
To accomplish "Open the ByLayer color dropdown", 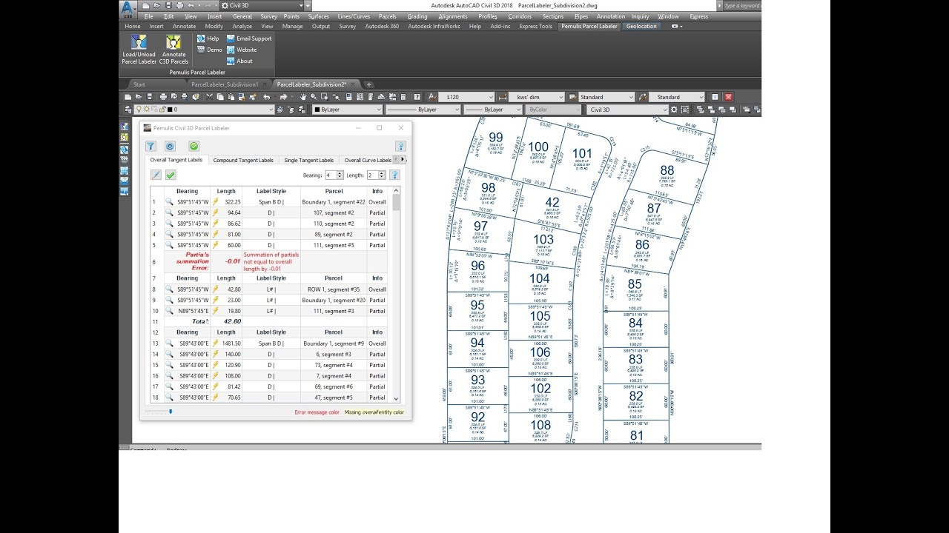I will [x=347, y=110].
